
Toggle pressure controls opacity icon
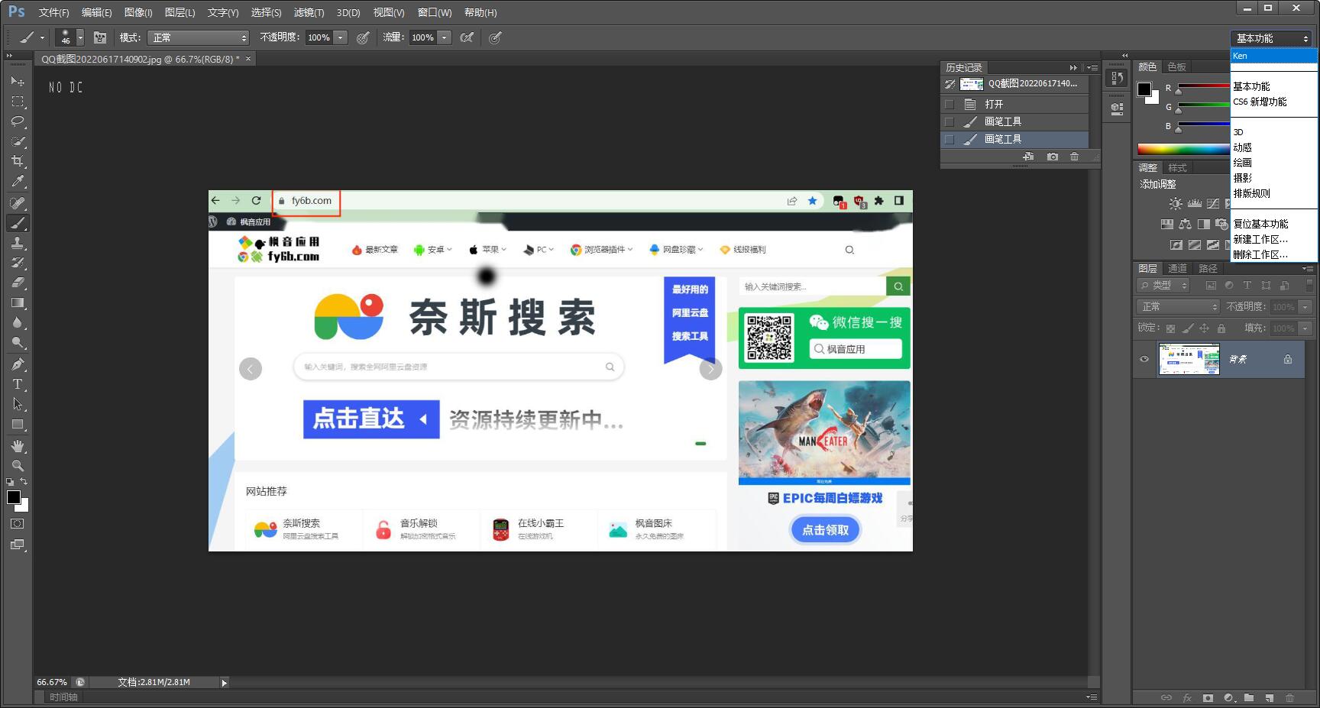(364, 37)
